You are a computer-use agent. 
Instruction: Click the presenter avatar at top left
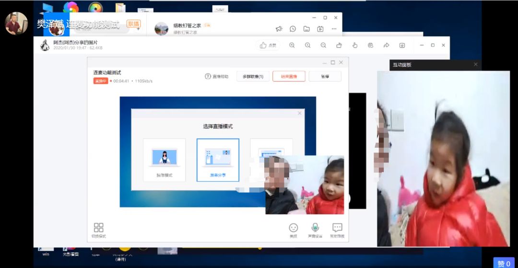16,23
